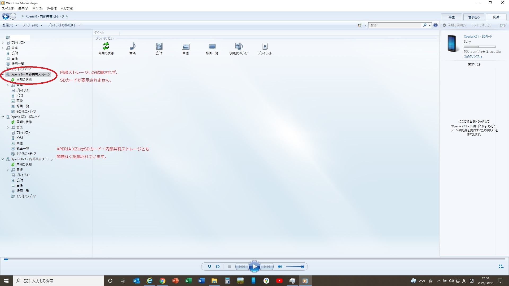509x286 pixels.
Task: Expand the top-level プレイリスト tree node
Action: (x=3, y=43)
